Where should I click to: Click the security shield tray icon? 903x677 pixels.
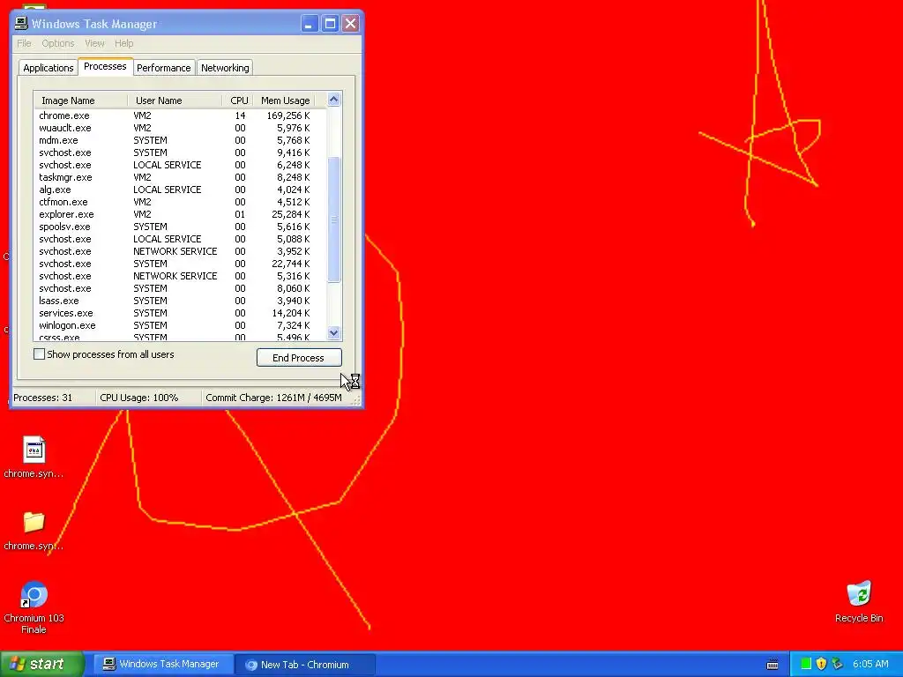click(x=821, y=664)
